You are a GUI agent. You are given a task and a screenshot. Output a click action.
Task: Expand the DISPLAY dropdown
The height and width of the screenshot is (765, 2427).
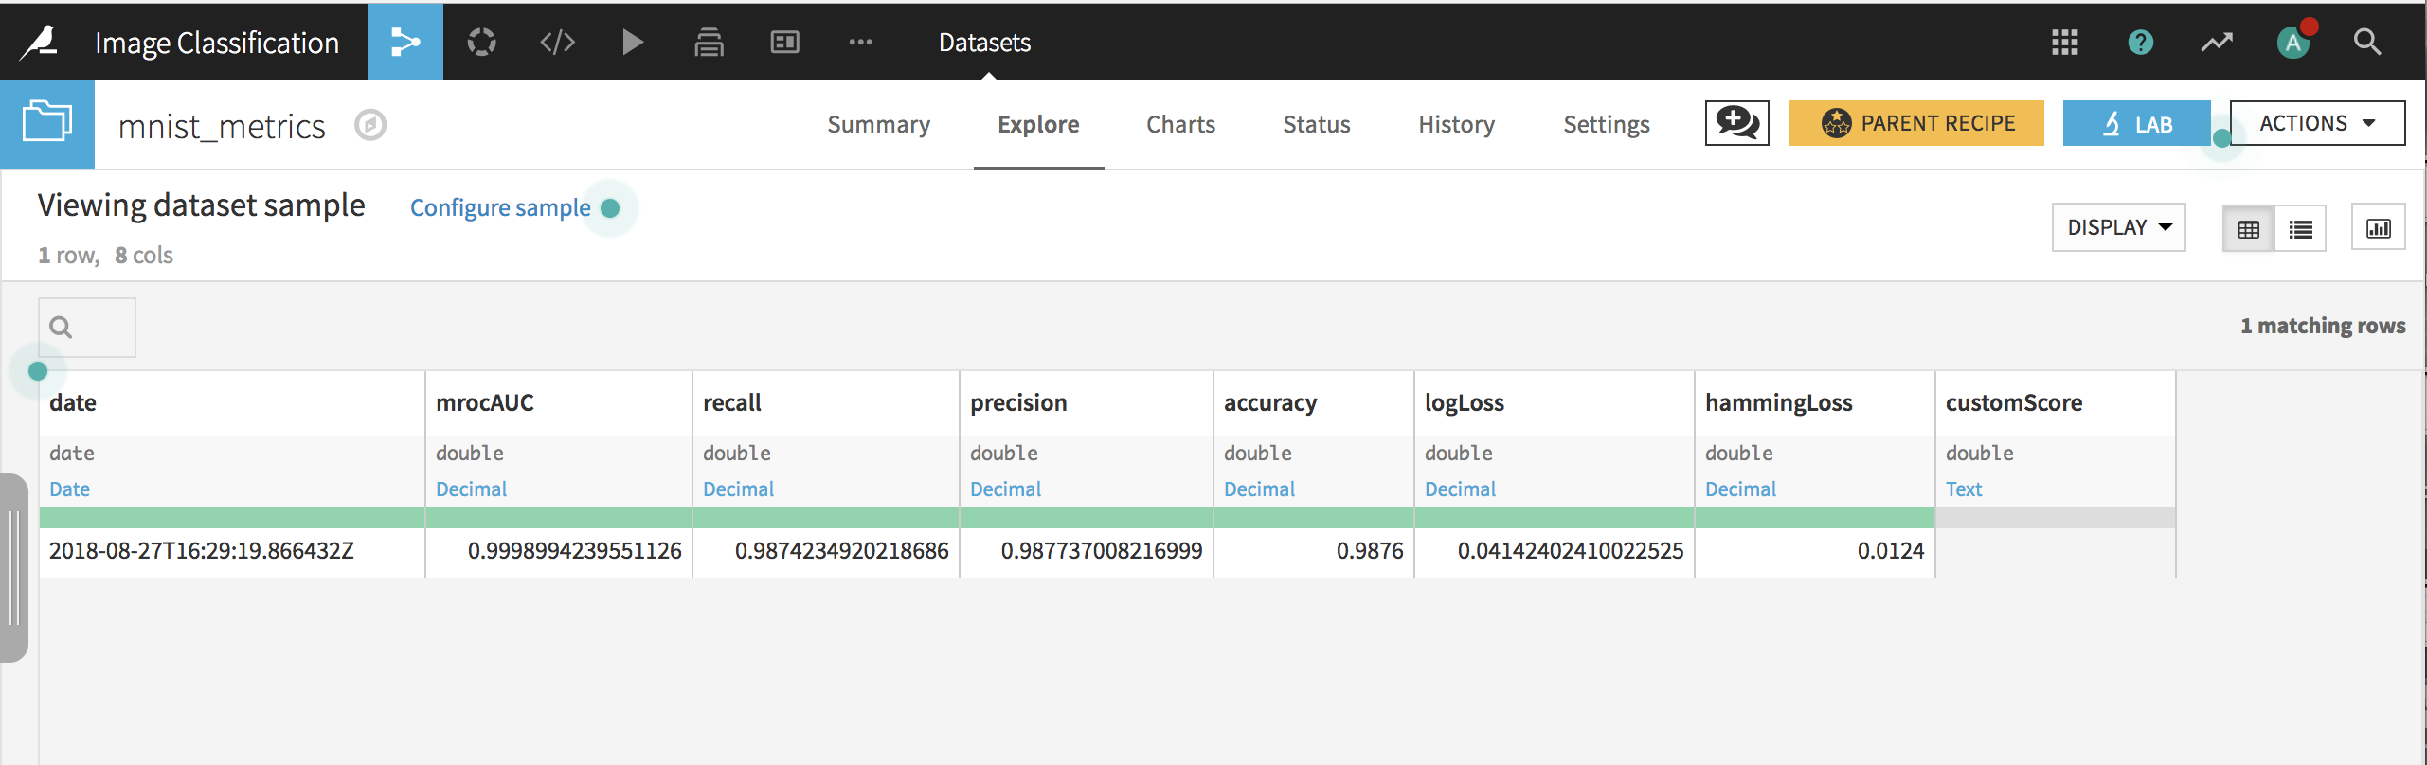point(2118,227)
